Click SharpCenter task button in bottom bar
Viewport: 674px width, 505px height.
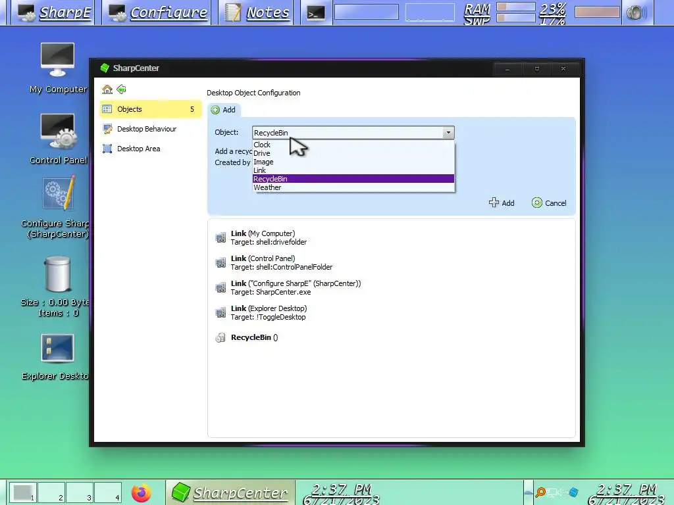click(x=230, y=493)
